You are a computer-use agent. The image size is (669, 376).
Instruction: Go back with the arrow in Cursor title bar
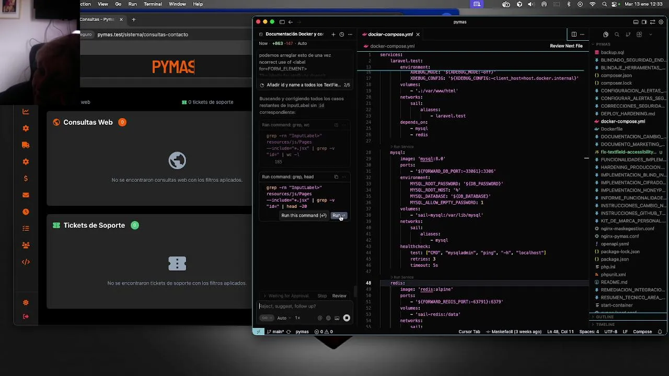coord(291,22)
